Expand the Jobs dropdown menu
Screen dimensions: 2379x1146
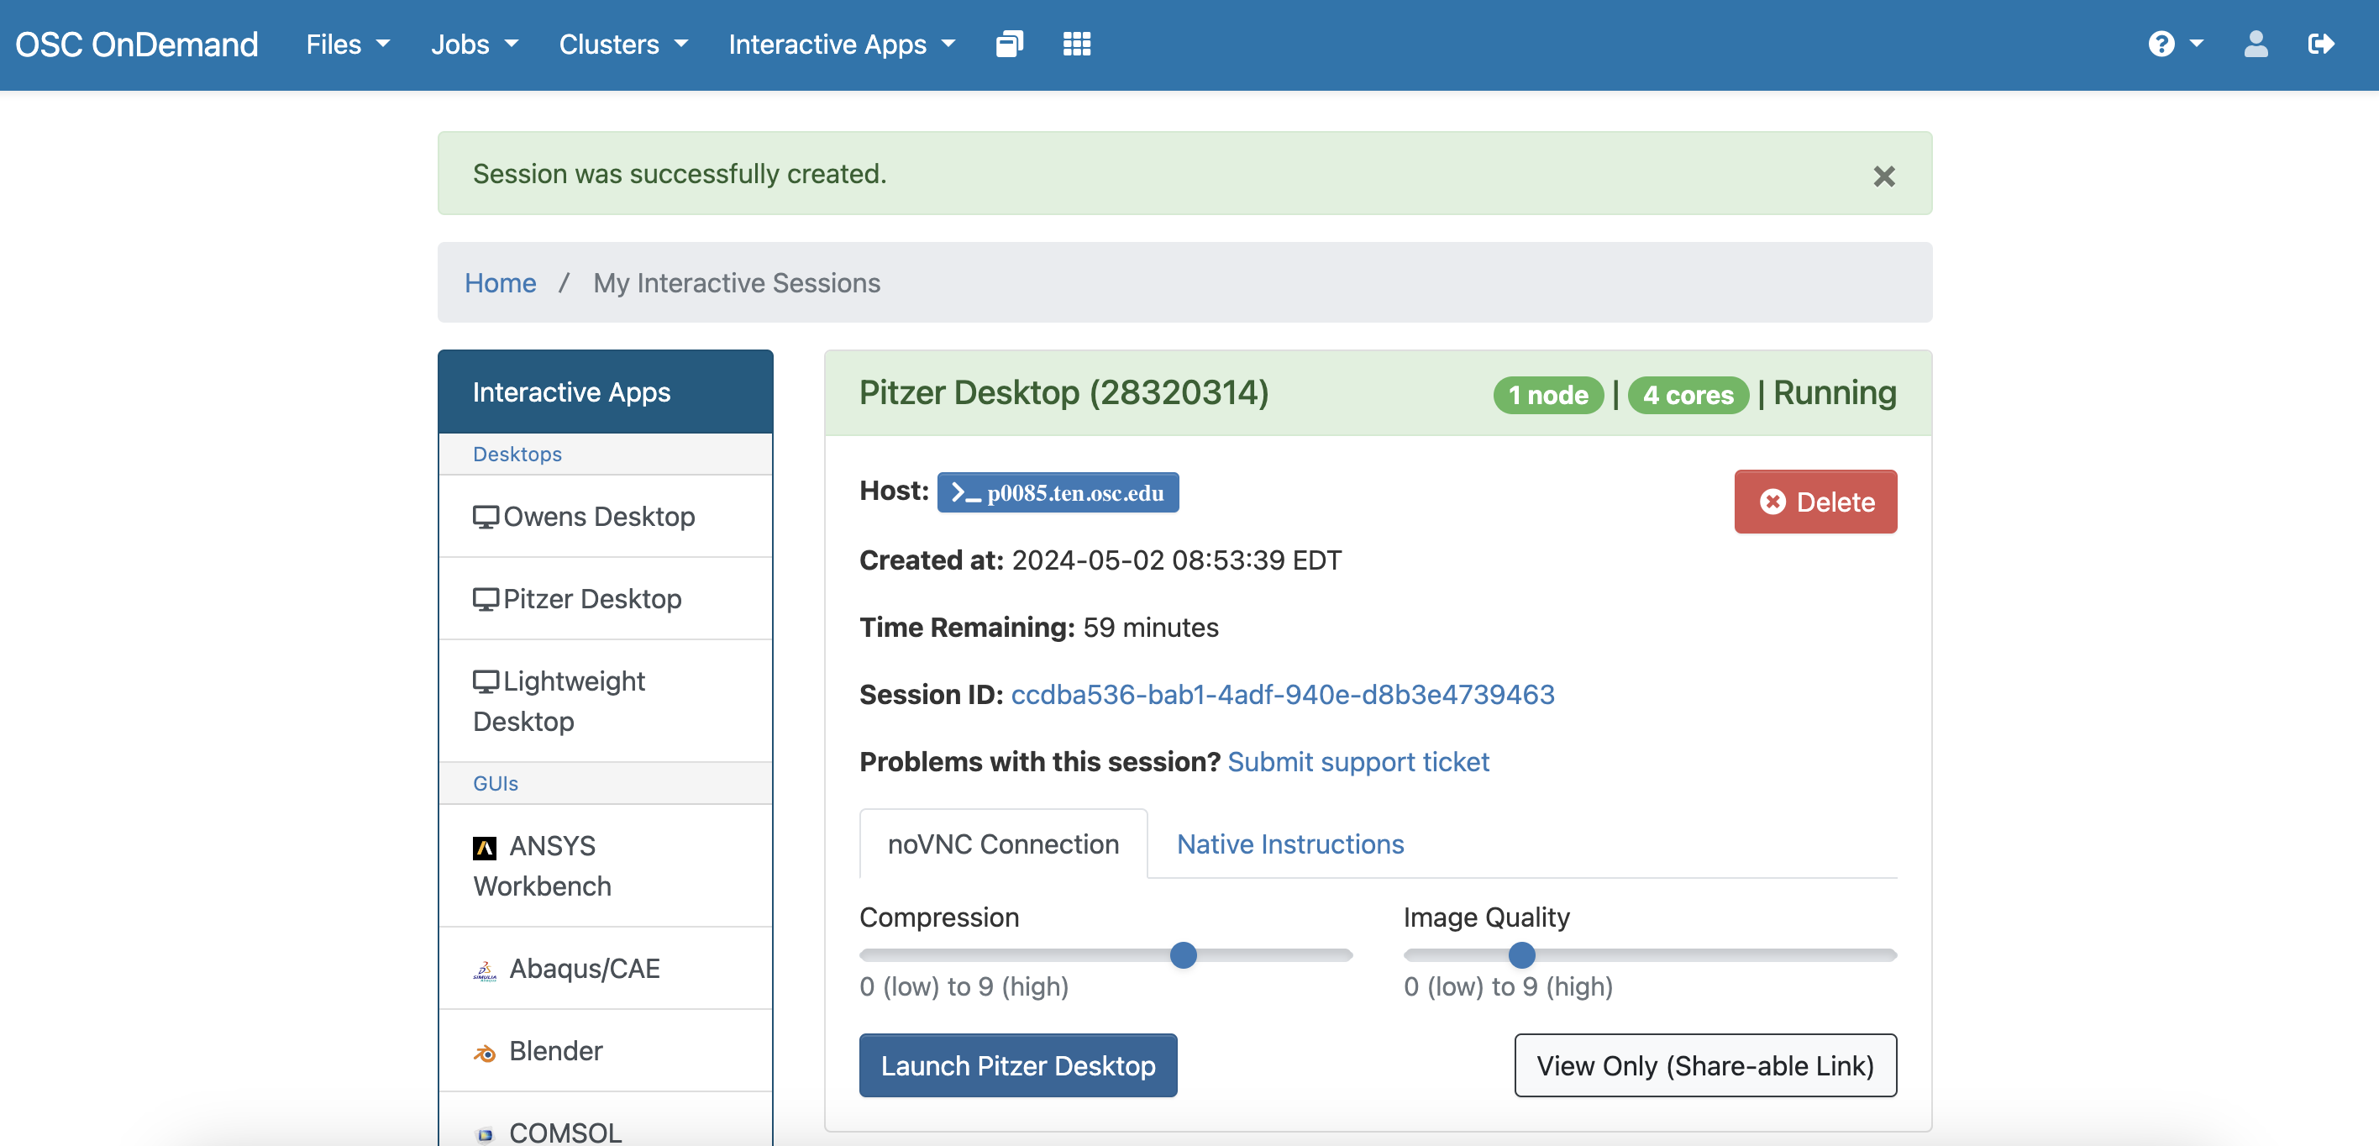[x=475, y=44]
